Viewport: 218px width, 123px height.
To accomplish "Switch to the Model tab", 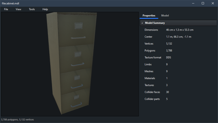I will pos(165,15).
